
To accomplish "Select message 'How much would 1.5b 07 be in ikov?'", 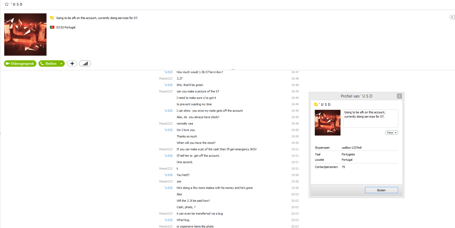I will click(200, 72).
